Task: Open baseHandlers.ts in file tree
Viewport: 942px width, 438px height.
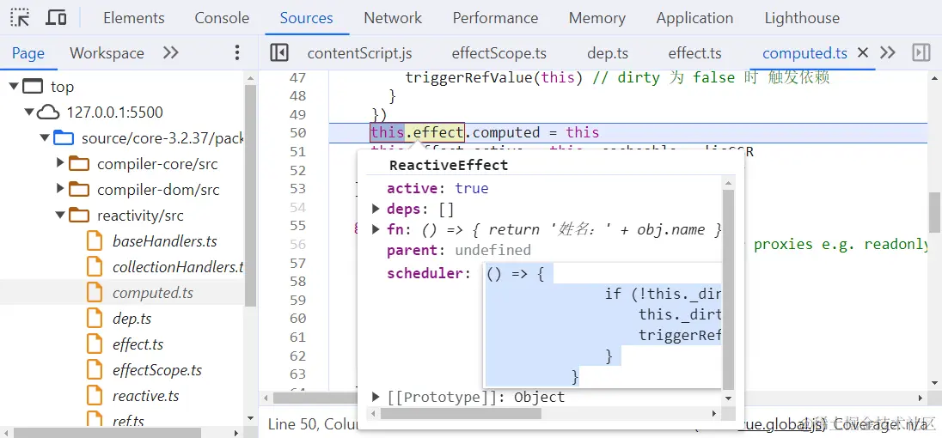Action: pyautogui.click(x=165, y=241)
